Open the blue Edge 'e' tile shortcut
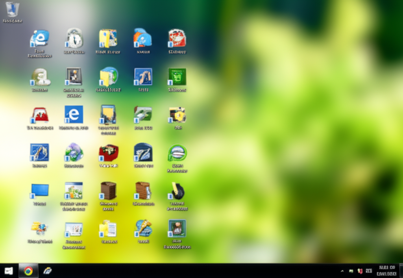 point(74,114)
